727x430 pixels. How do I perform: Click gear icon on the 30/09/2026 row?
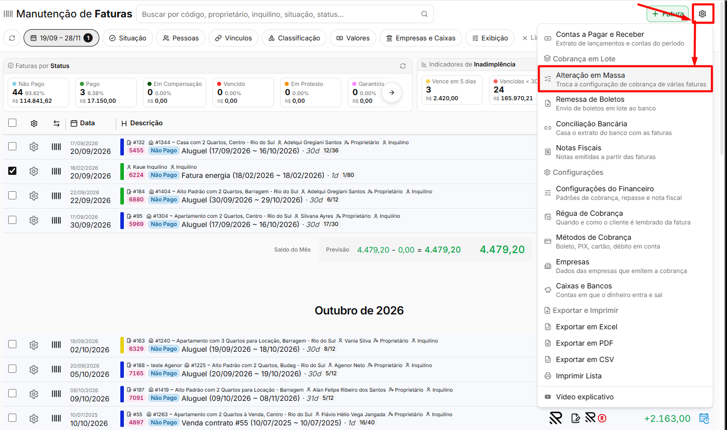pos(34,220)
